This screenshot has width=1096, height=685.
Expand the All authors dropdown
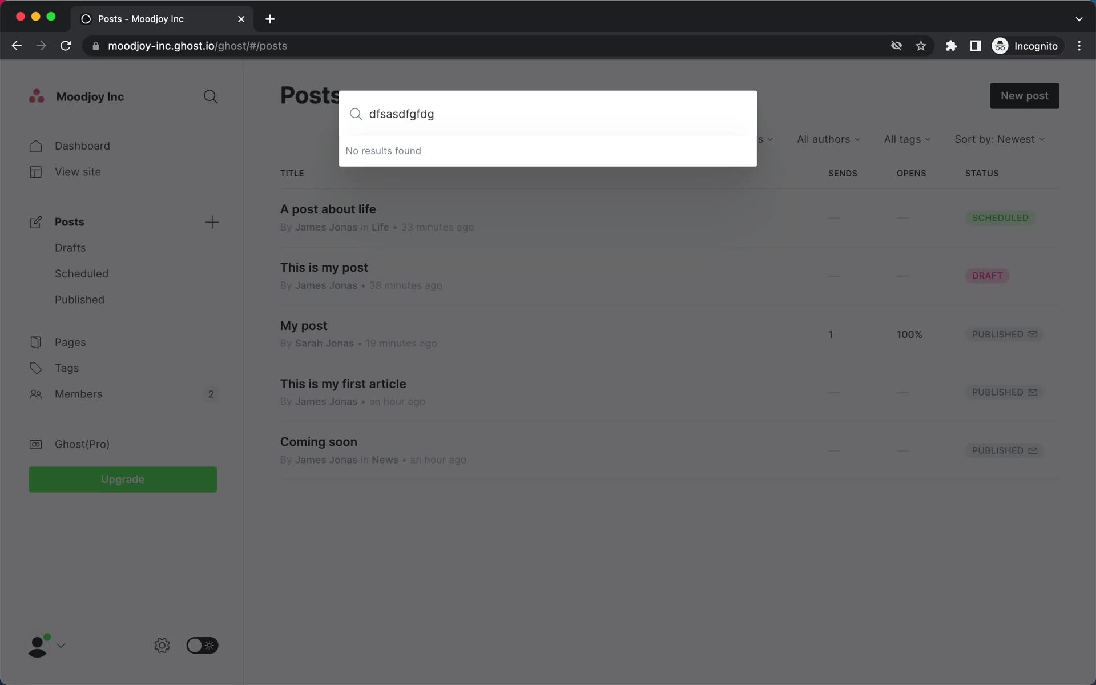point(827,139)
